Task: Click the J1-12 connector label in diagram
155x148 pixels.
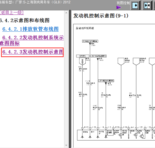Action: click(x=86, y=127)
